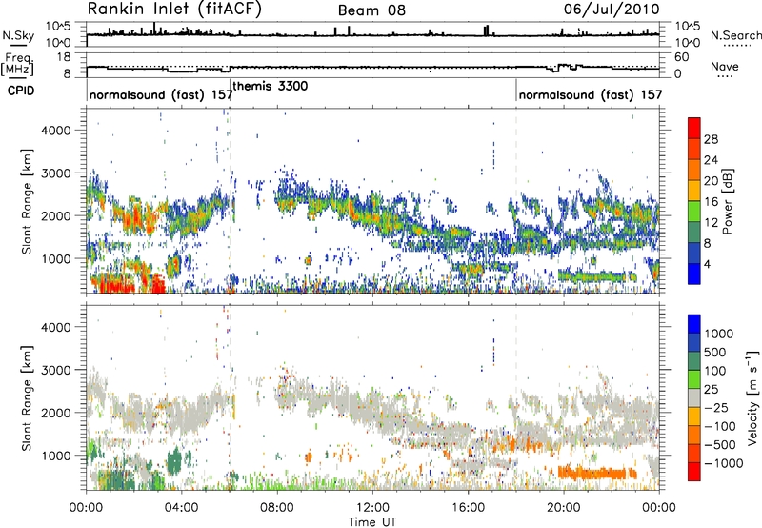Click the "28" tick on the Power colorbar
The width and height of the screenshot is (762, 528).
point(711,139)
